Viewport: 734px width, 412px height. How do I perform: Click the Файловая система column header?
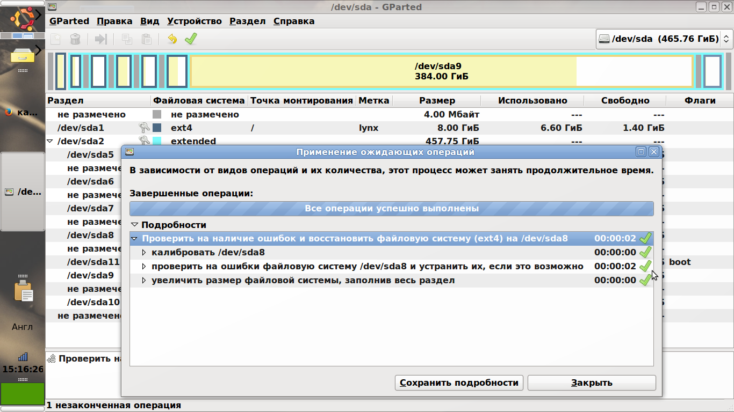coord(199,100)
